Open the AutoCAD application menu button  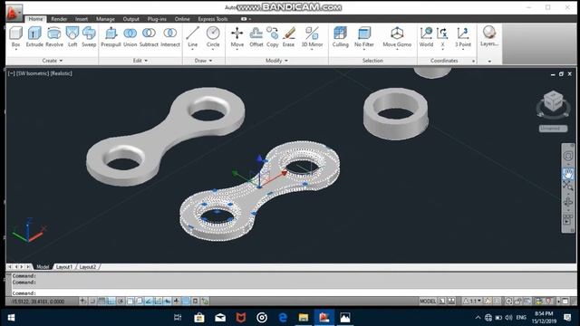click(x=14, y=13)
